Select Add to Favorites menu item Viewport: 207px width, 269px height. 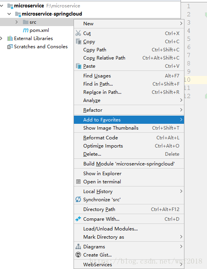tap(129, 120)
